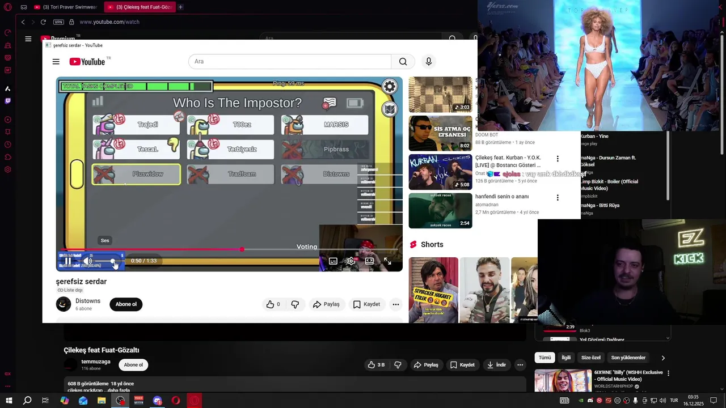
Task: Seek on the red video progress bar
Action: pos(229,249)
